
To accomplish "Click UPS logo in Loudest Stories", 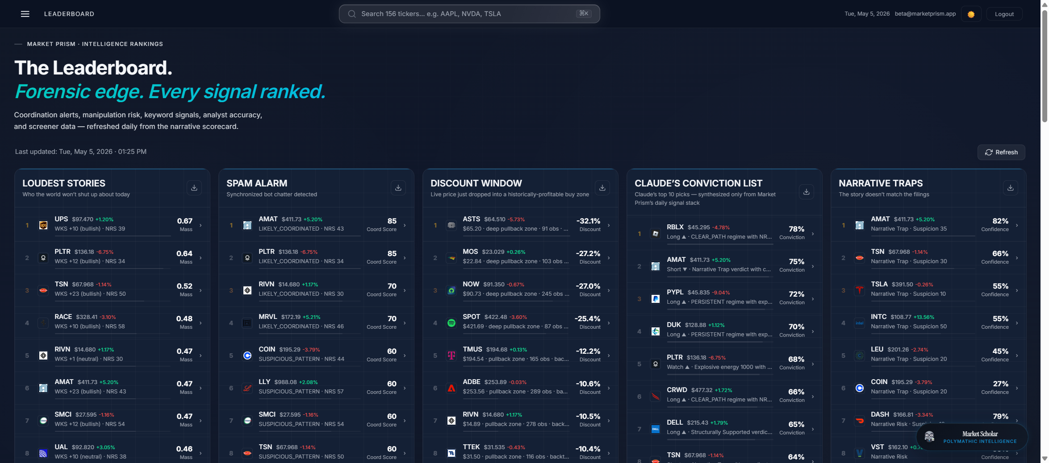I will tap(43, 225).
